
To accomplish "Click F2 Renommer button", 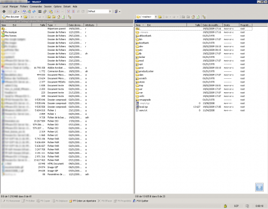I will tap(11, 201).
